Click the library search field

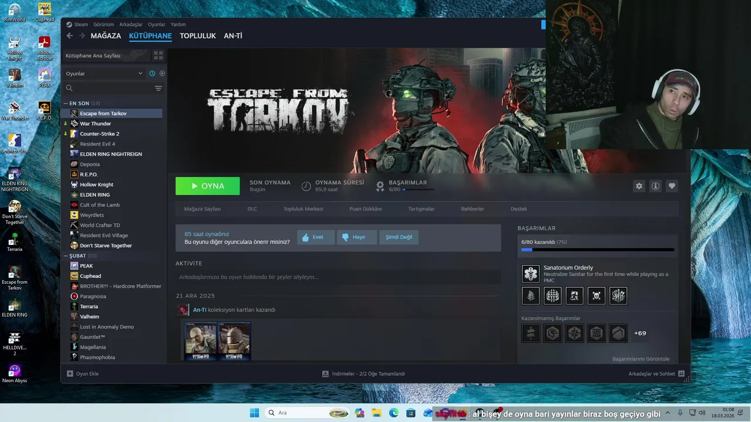tap(108, 88)
